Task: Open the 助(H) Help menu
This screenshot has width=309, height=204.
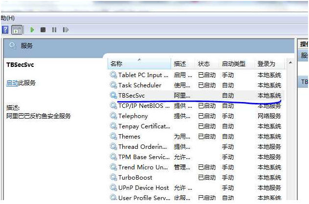Action: (7, 18)
